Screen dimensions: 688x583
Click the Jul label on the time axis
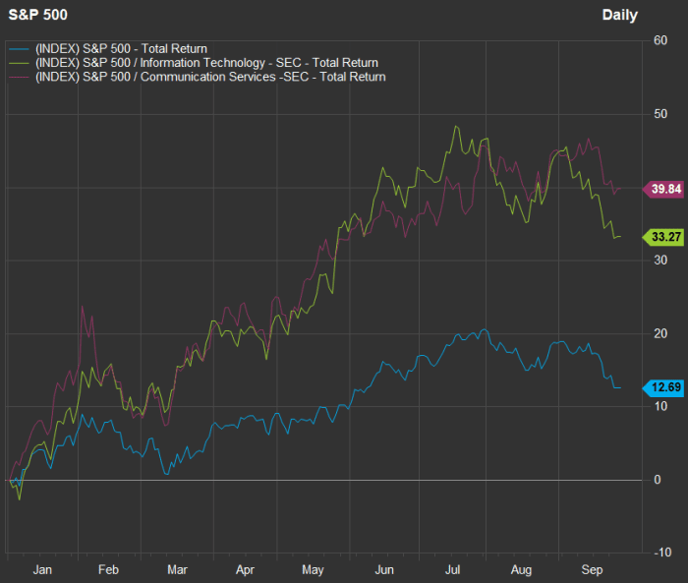point(453,569)
